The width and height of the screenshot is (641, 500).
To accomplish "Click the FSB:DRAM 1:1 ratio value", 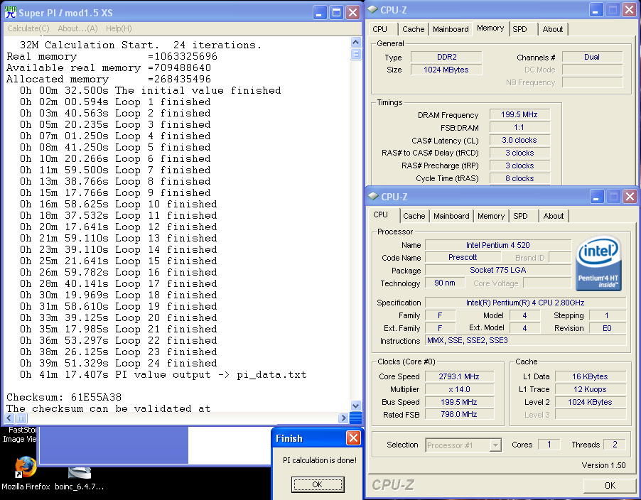I will tap(519, 127).
